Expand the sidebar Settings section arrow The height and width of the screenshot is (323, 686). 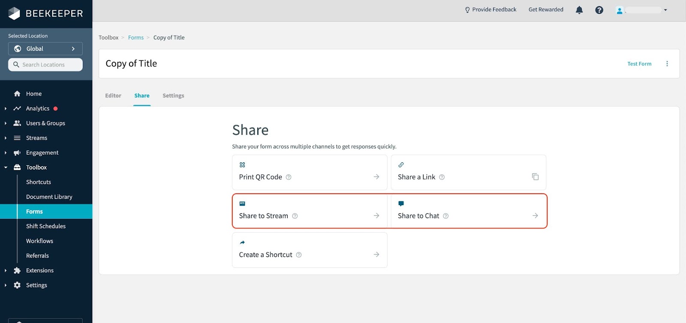[5, 285]
